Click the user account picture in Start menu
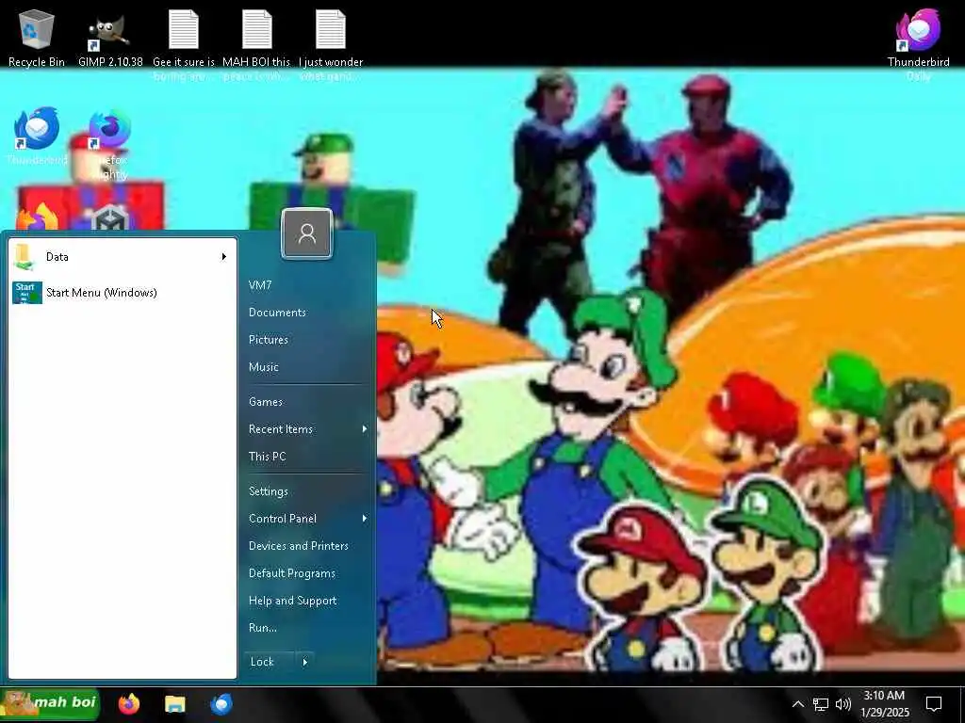 [306, 233]
